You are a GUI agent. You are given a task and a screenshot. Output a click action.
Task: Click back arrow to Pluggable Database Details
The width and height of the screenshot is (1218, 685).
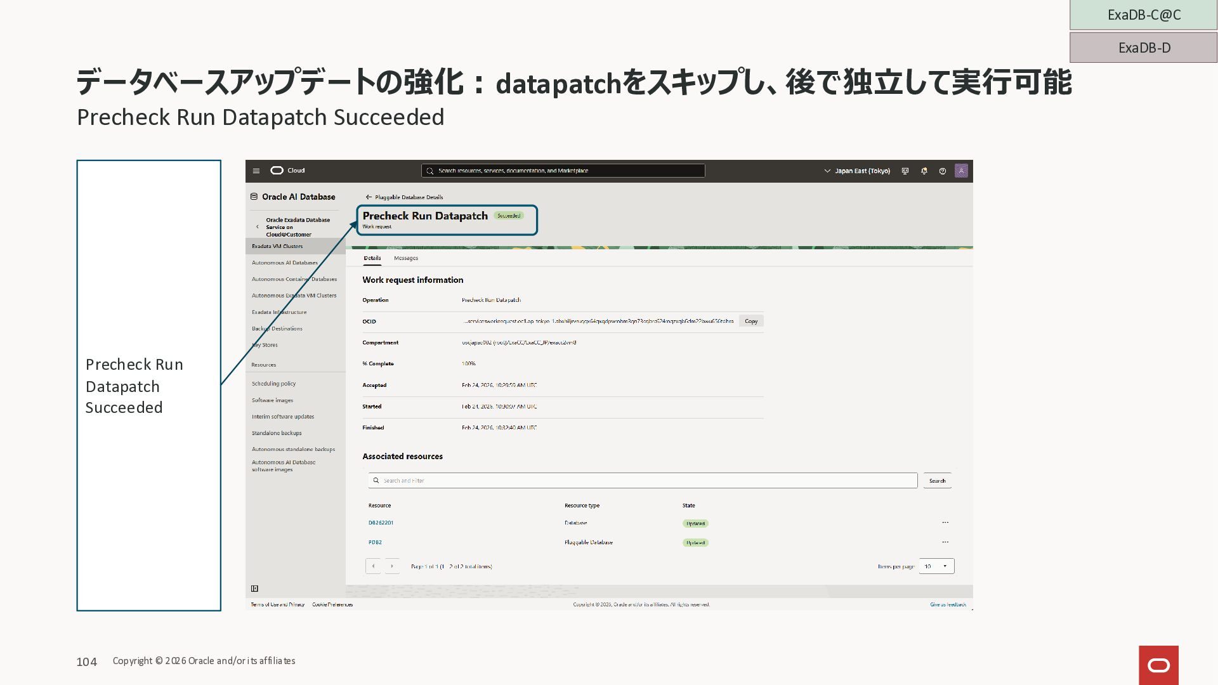(369, 197)
